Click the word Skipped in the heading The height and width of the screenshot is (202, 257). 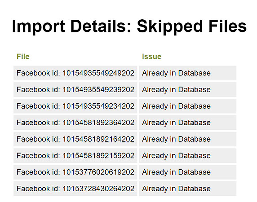point(170,26)
